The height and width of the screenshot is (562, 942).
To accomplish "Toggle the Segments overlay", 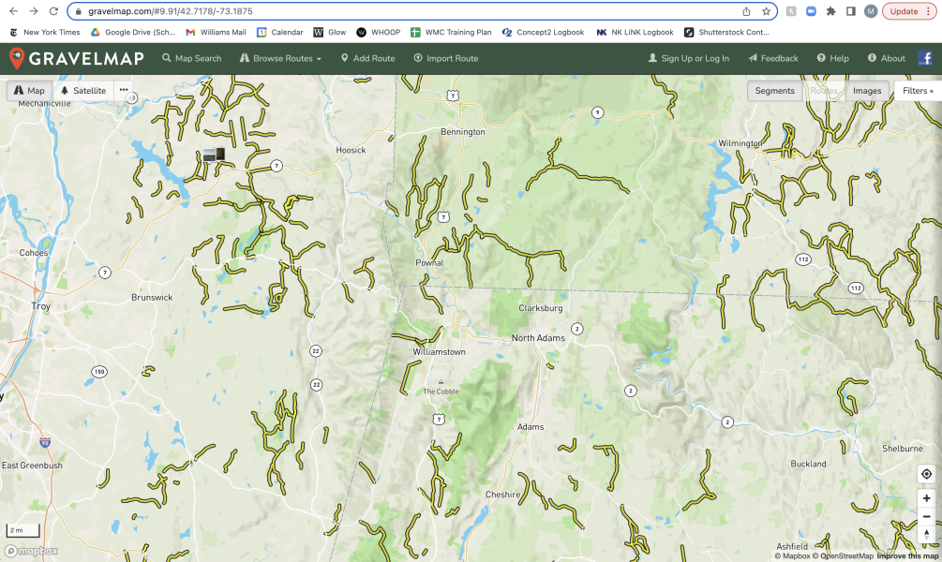I will click(774, 90).
